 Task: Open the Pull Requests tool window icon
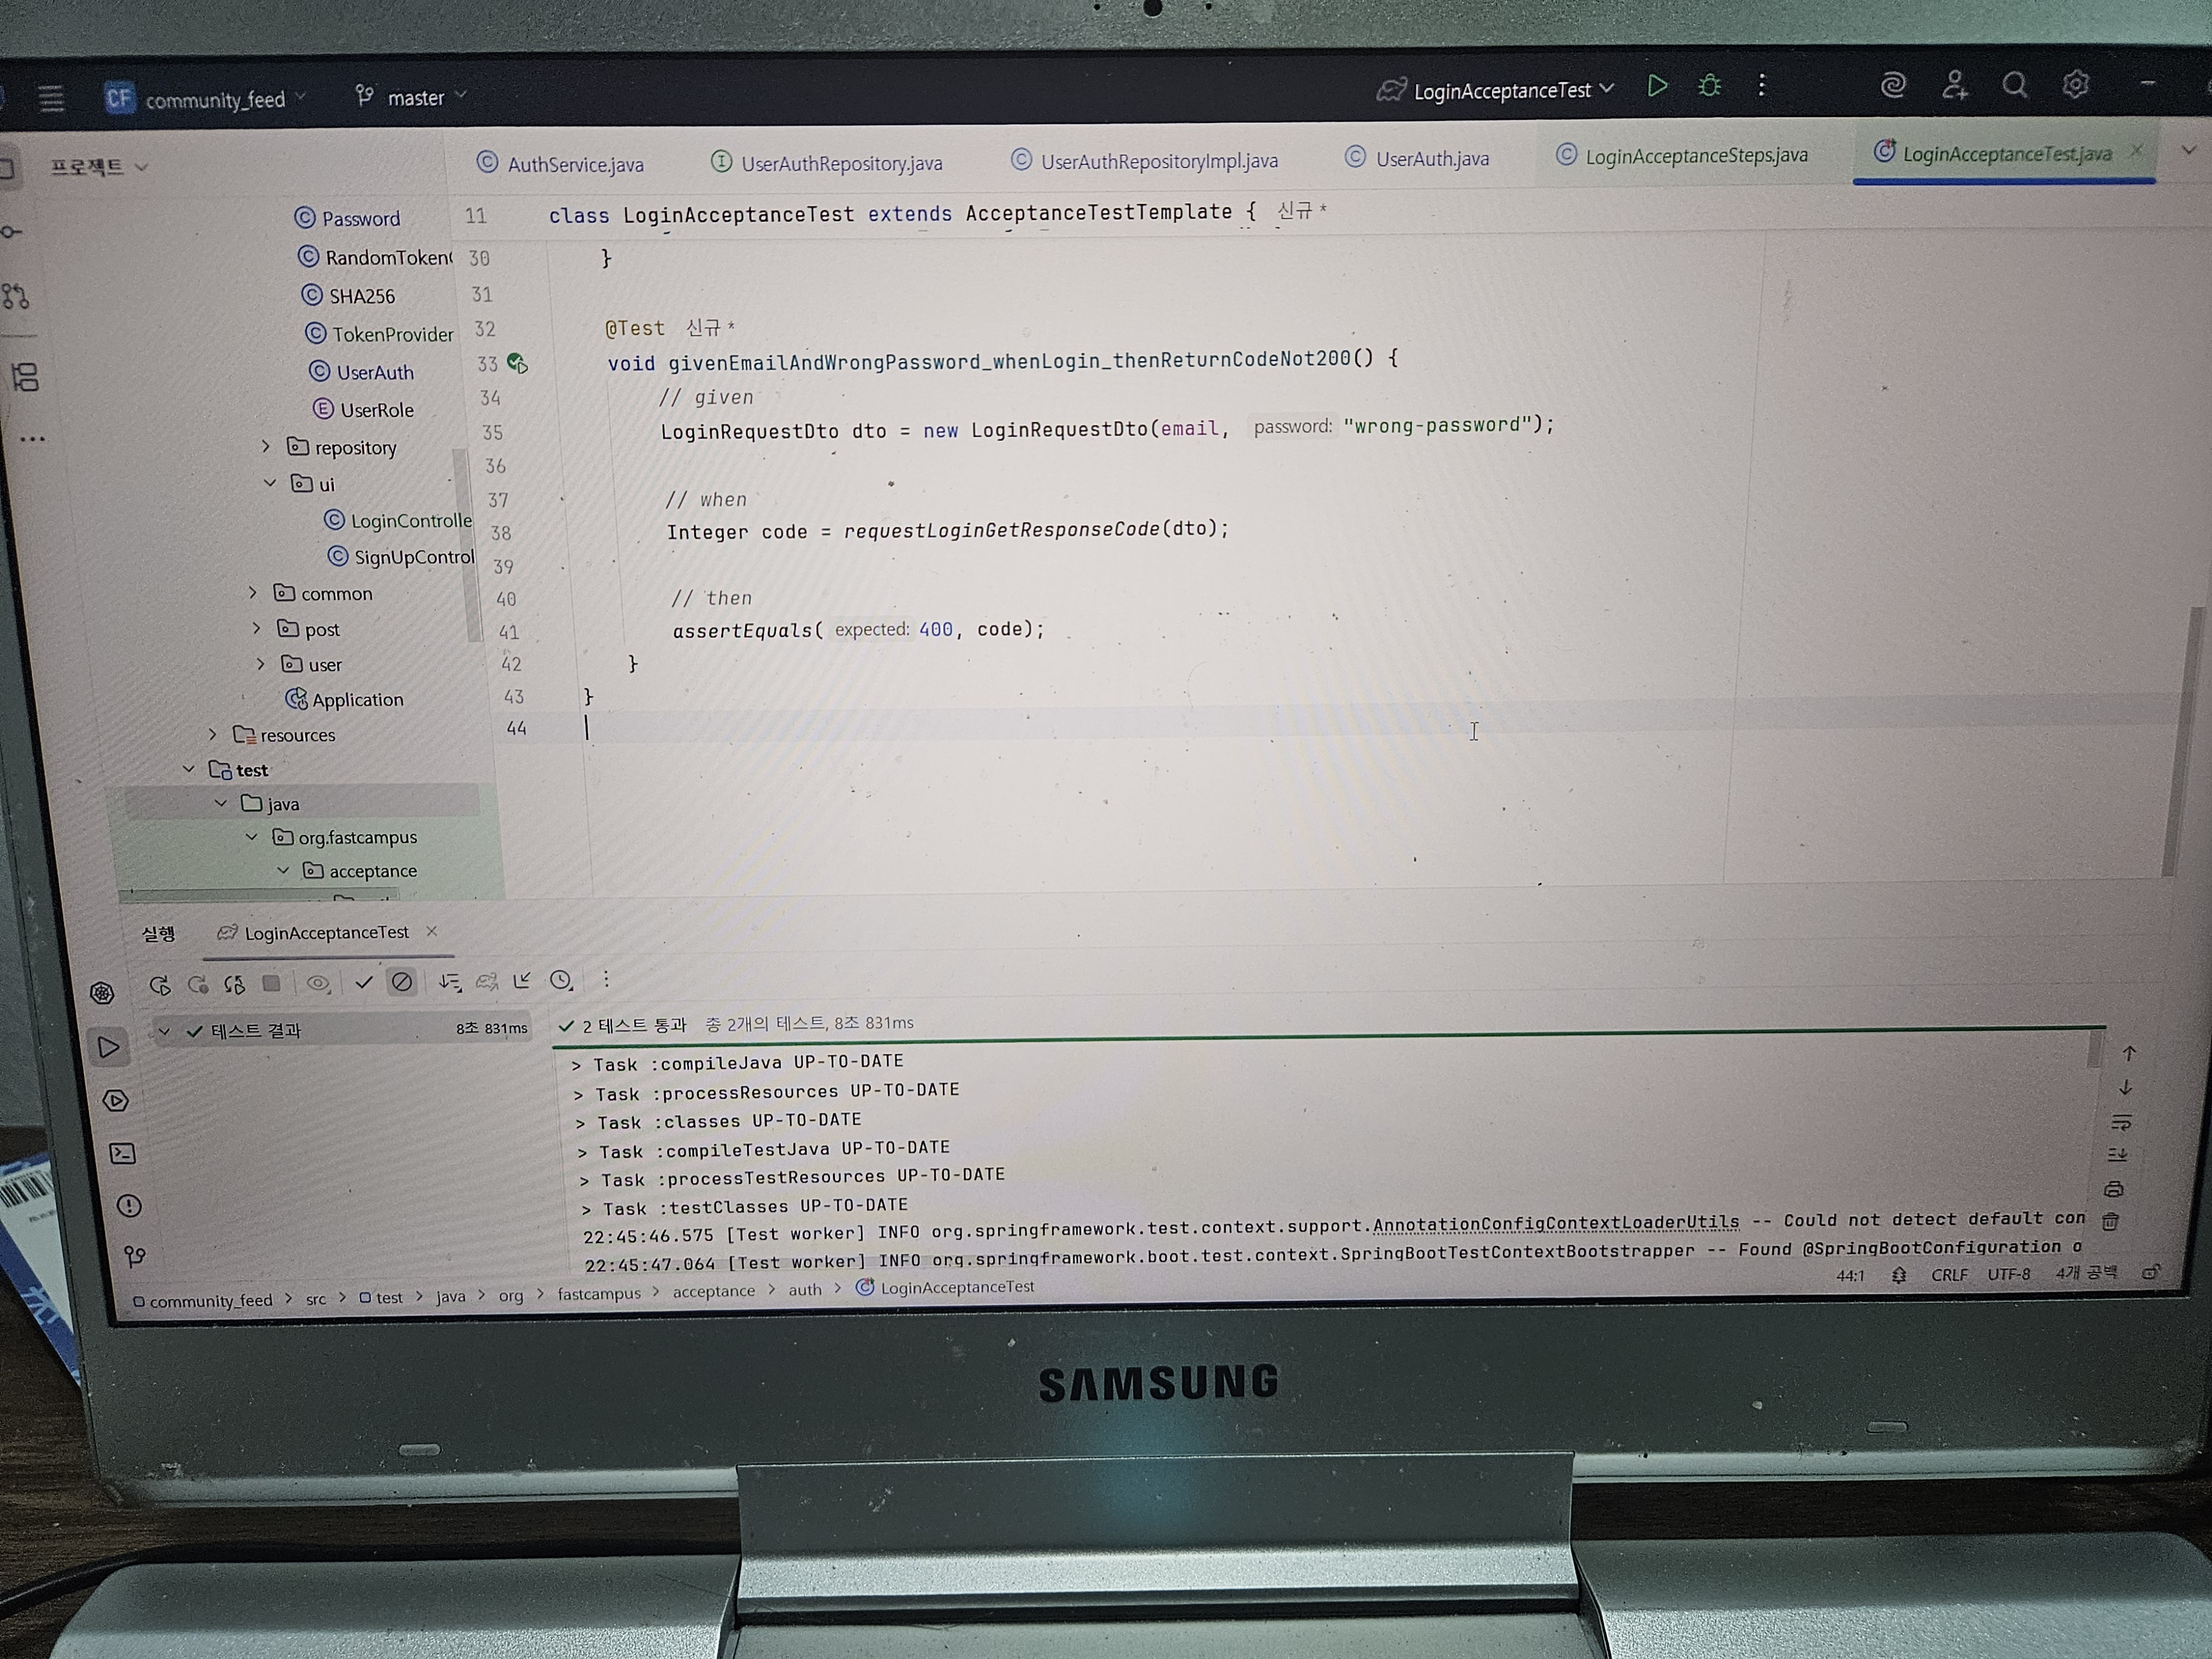[x=16, y=296]
